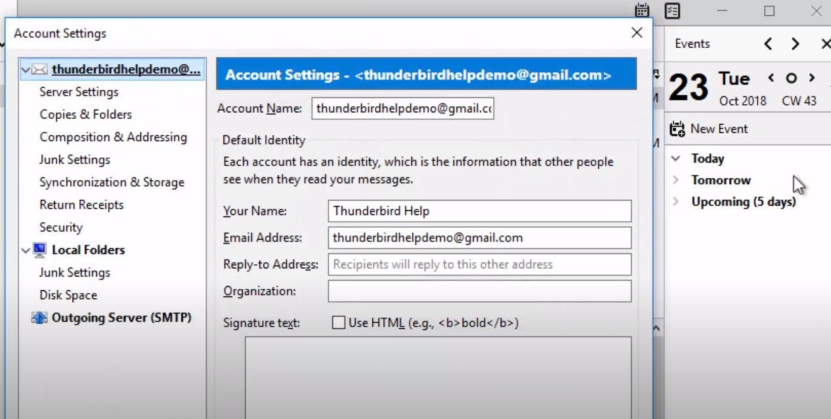Minimize the Thunderbird main window
831x419 pixels.
point(722,11)
